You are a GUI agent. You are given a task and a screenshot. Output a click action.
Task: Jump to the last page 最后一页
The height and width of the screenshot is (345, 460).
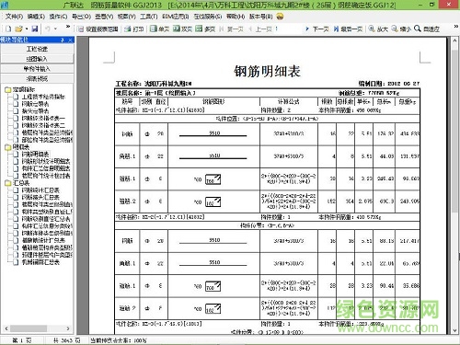coord(348,29)
